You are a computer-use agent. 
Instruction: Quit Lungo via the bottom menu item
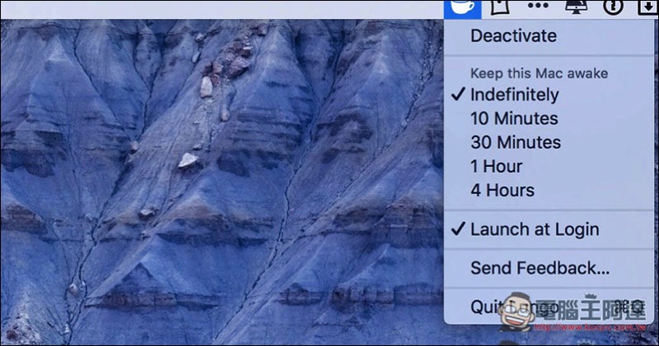(486, 307)
